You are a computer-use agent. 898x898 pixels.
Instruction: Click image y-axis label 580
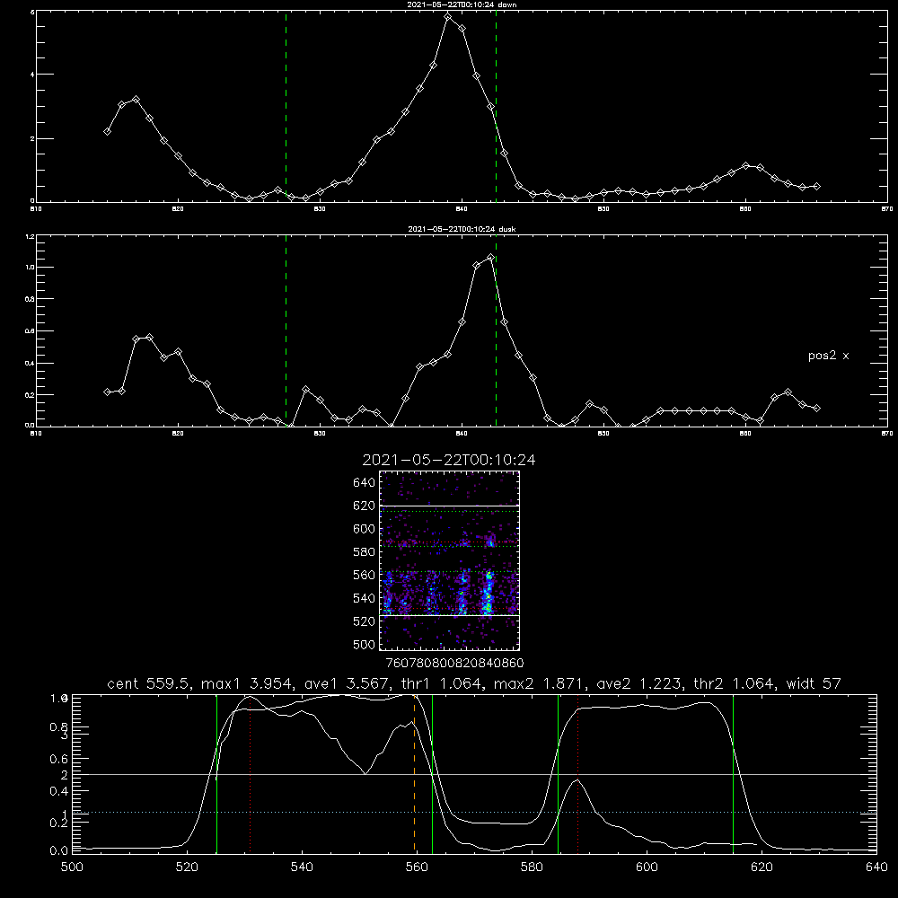point(365,552)
